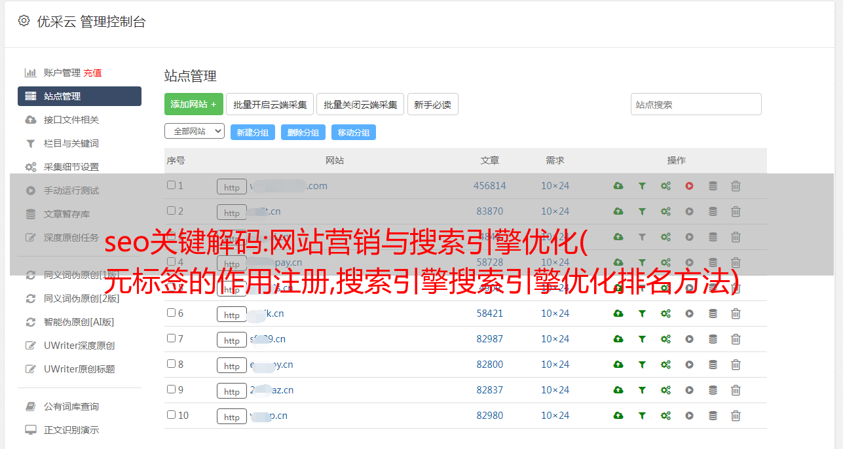843x449 pixels.
Task: Click the 站点搜索 search field
Action: tap(696, 104)
